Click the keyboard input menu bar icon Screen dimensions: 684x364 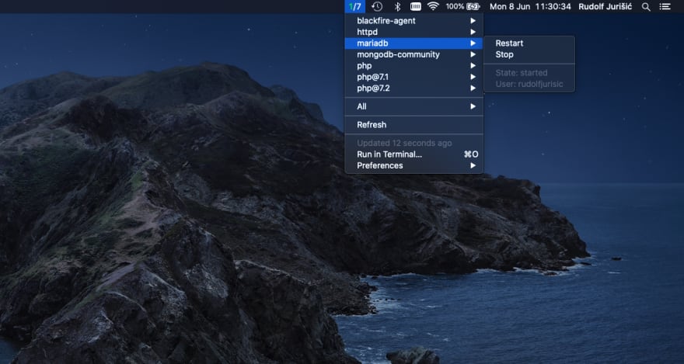click(x=416, y=6)
